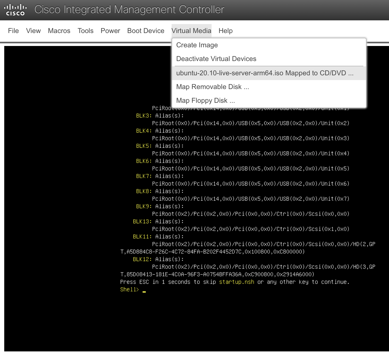This screenshot has height=353, width=389.
Task: Open the Virtual Media menu
Action: point(191,31)
